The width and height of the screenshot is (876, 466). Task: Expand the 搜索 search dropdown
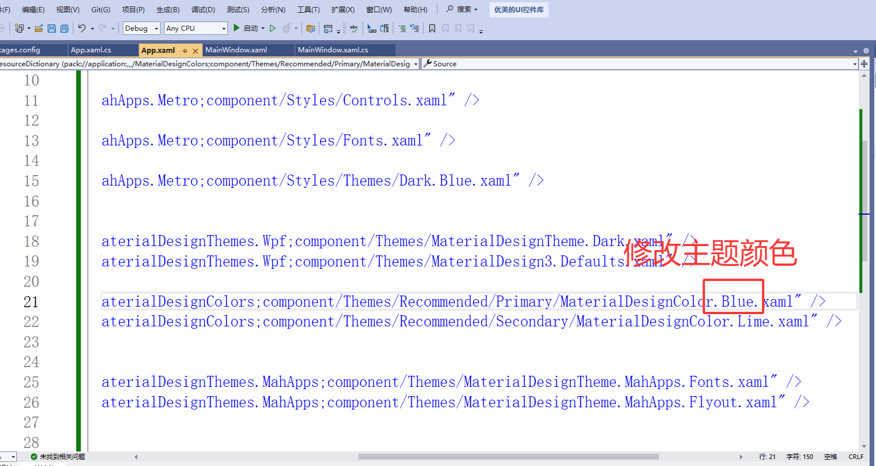pyautogui.click(x=476, y=9)
